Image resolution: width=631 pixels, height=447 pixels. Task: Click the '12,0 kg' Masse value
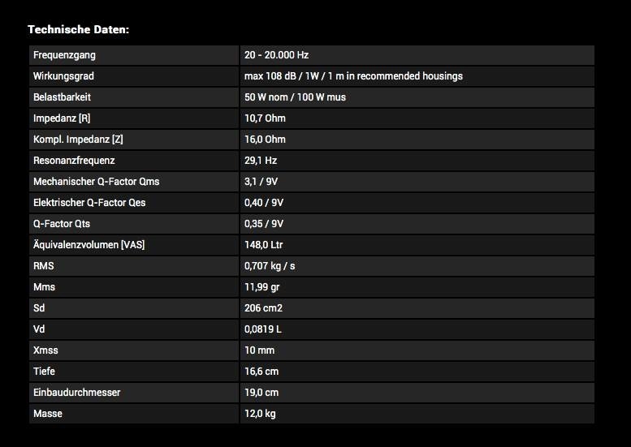261,414
